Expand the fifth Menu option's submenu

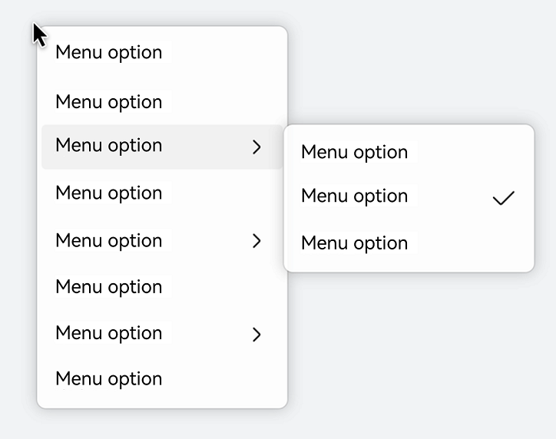click(x=162, y=241)
